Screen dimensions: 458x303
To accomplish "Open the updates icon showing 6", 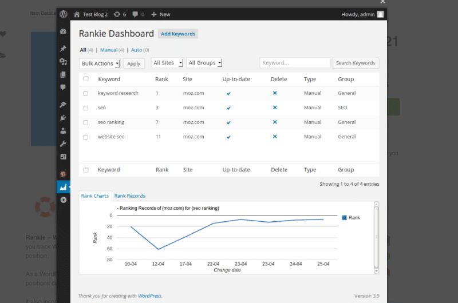I will click(117, 14).
